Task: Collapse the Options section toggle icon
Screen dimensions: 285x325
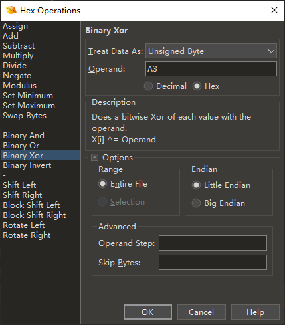Action: (x=95, y=158)
